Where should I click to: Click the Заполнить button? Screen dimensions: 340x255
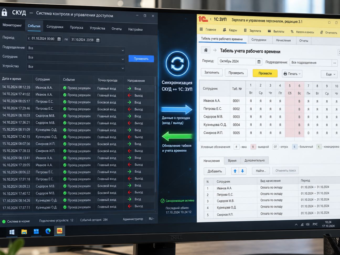[x=212, y=72]
